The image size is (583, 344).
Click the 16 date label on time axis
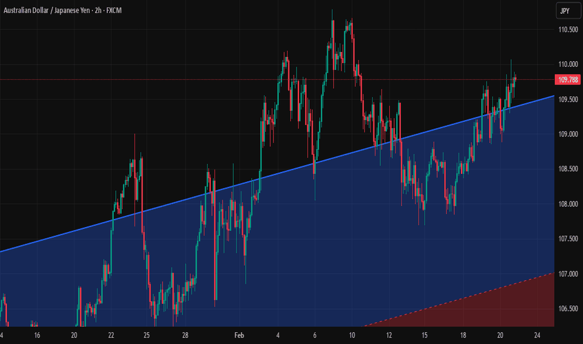click(x=37, y=335)
